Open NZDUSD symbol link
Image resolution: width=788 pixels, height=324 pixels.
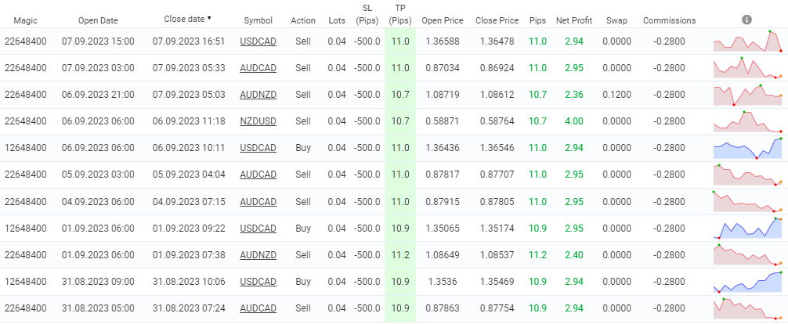click(x=258, y=121)
